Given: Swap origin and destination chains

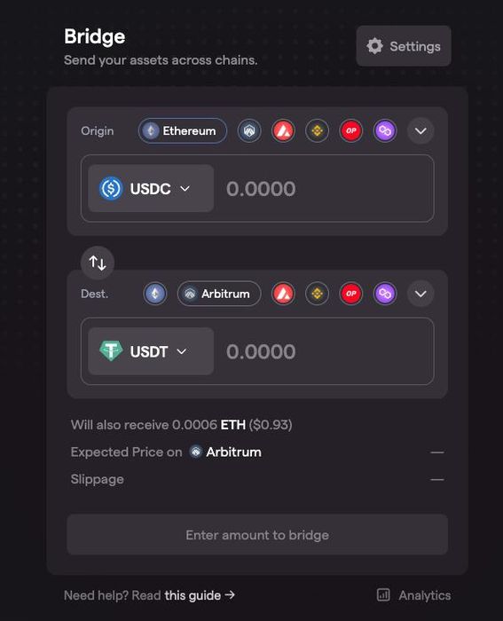Looking at the screenshot, I should [x=98, y=263].
